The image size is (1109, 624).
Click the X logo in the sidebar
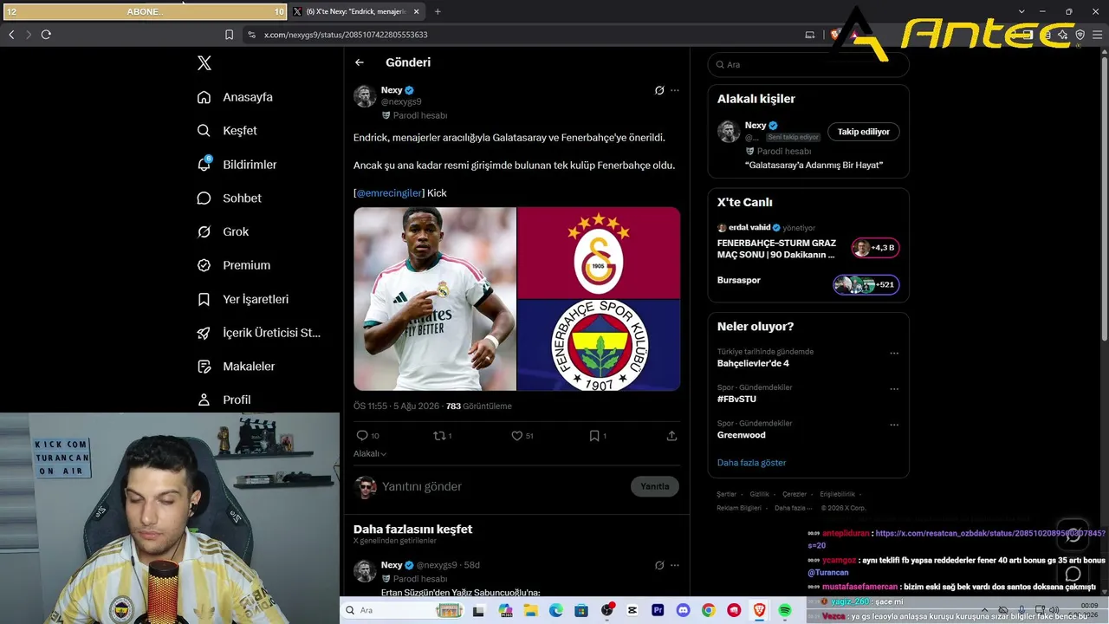[204, 63]
